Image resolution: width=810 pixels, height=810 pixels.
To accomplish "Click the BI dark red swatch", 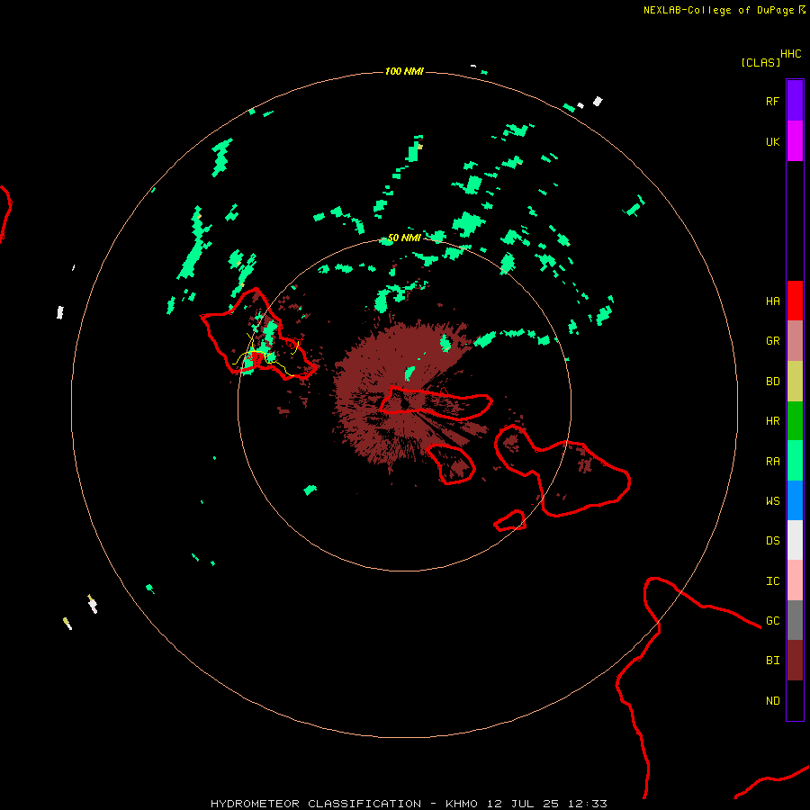I will [x=795, y=661].
